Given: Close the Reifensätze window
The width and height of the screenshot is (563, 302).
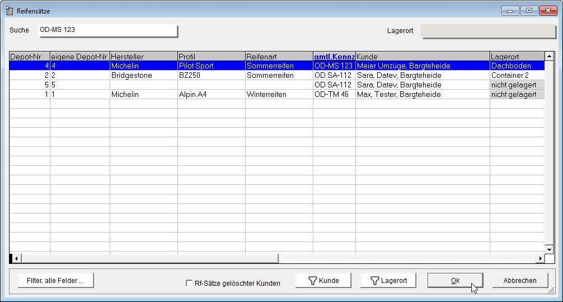Looking at the screenshot, I should [548, 11].
